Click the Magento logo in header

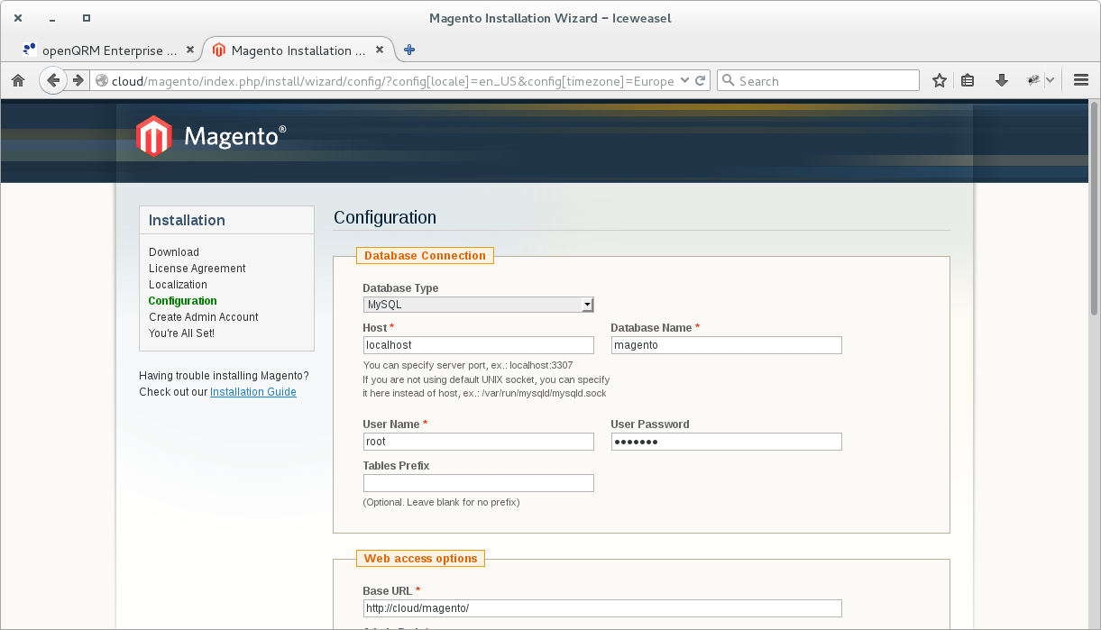click(x=211, y=136)
